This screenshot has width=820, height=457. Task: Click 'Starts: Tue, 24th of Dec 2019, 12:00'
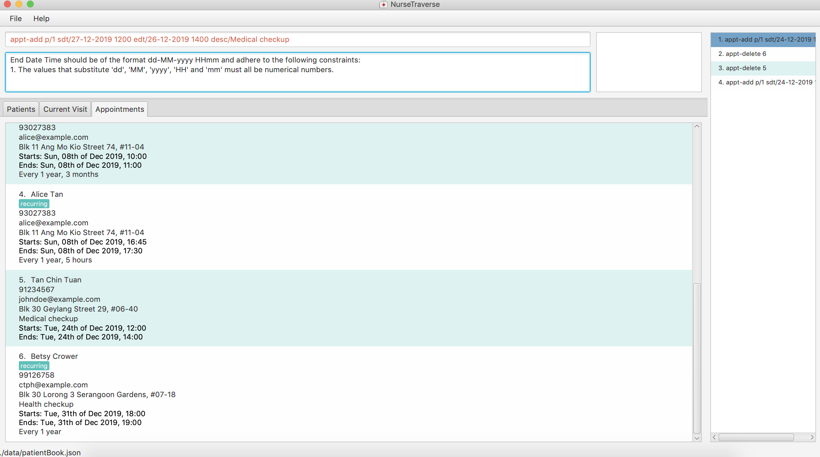tap(83, 328)
